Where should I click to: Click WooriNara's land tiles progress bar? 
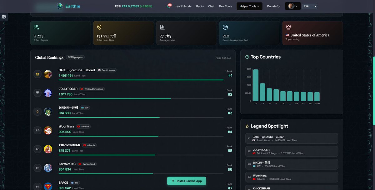pos(141,136)
